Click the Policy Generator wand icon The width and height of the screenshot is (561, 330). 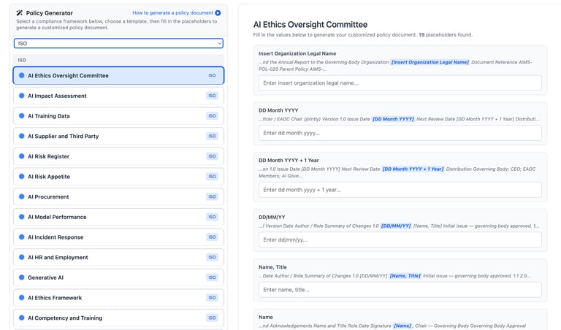[x=20, y=13]
